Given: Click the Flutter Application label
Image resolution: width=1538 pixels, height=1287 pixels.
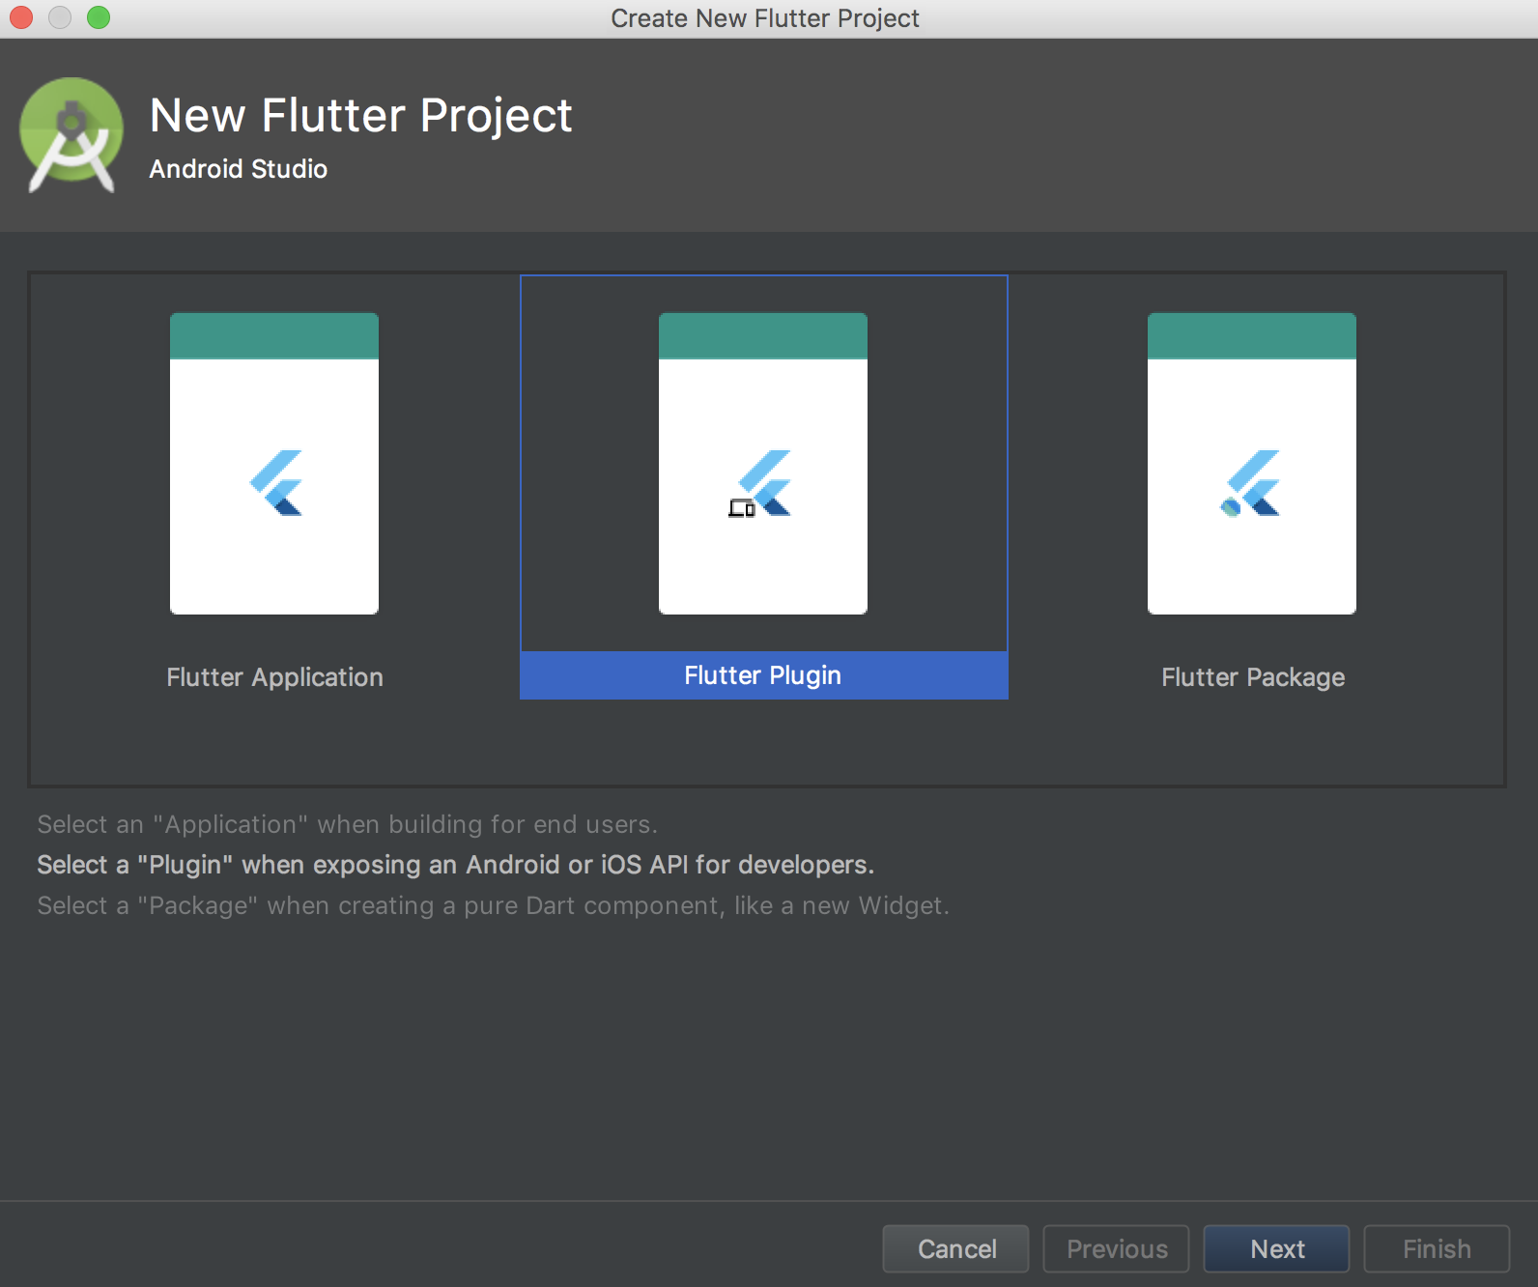Looking at the screenshot, I should click(x=274, y=677).
